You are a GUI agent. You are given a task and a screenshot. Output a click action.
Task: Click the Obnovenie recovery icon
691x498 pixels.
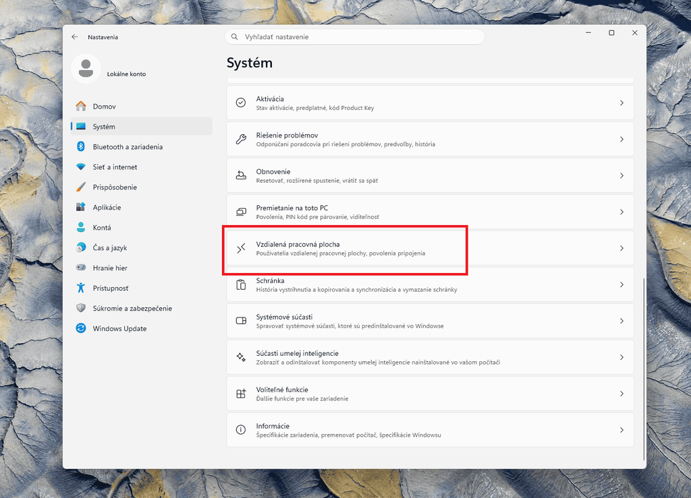(x=241, y=175)
